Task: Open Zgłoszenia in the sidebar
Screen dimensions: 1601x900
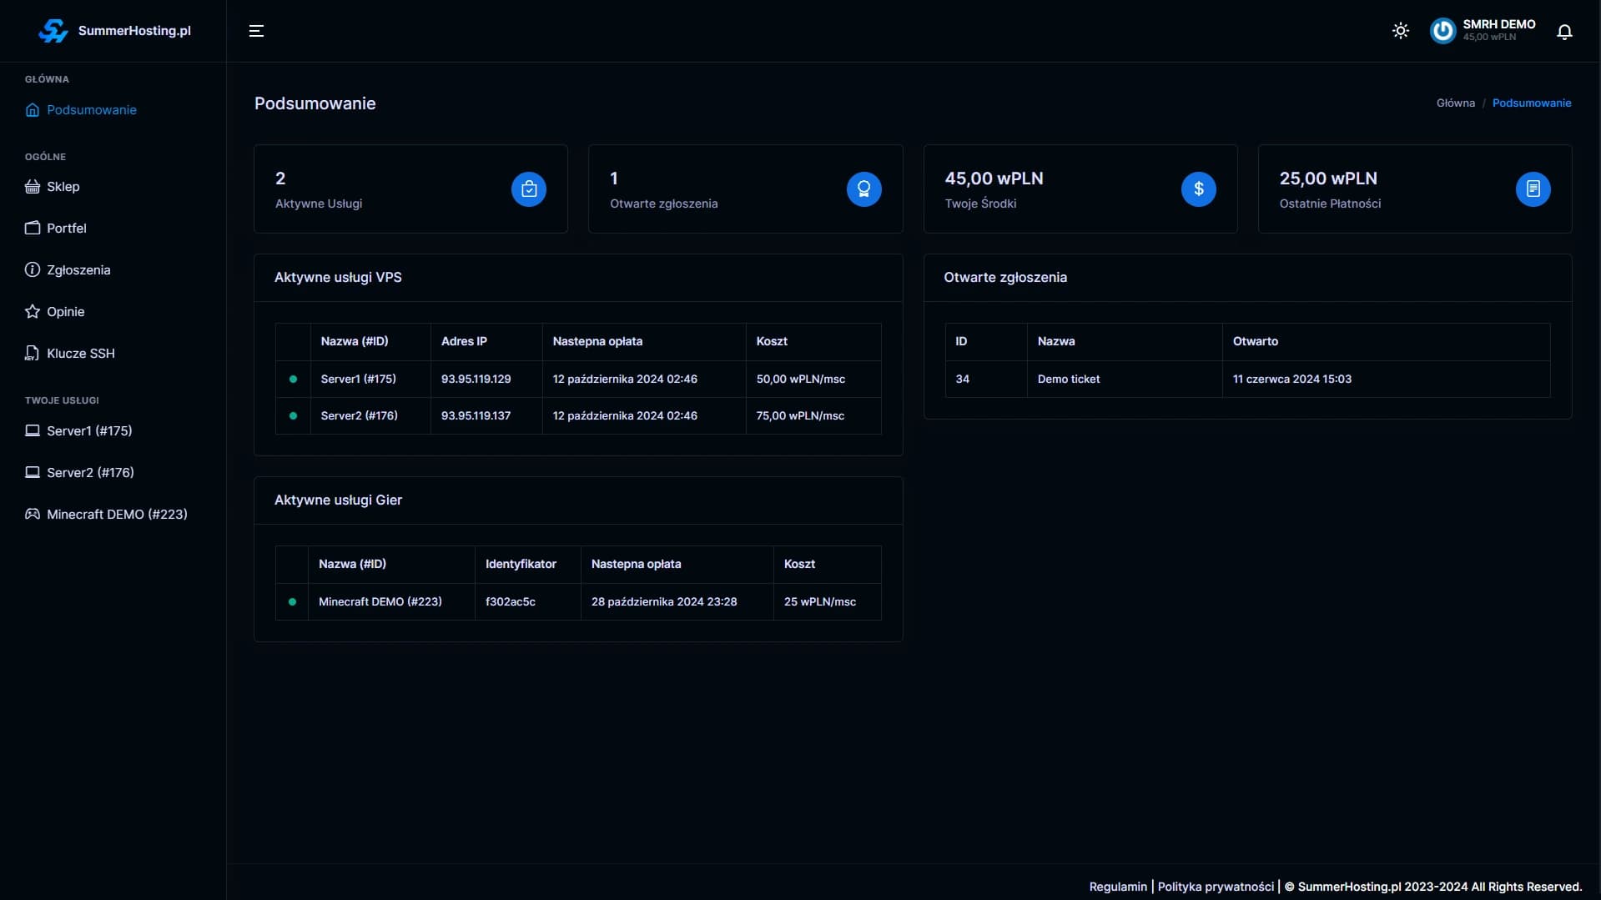Action: click(x=78, y=270)
